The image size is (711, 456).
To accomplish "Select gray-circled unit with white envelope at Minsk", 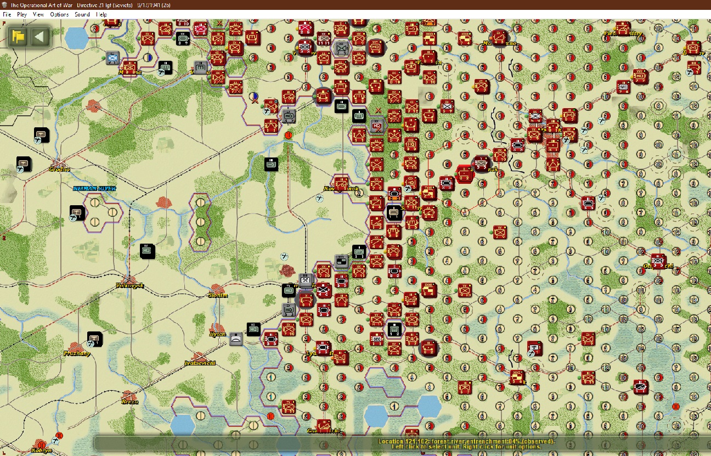I will (x=482, y=164).
